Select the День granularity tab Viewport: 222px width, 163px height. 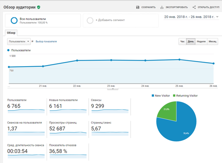pos(191,41)
